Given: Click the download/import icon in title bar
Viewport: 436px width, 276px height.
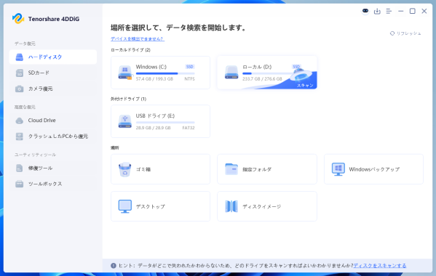Looking at the screenshot, I should [377, 11].
